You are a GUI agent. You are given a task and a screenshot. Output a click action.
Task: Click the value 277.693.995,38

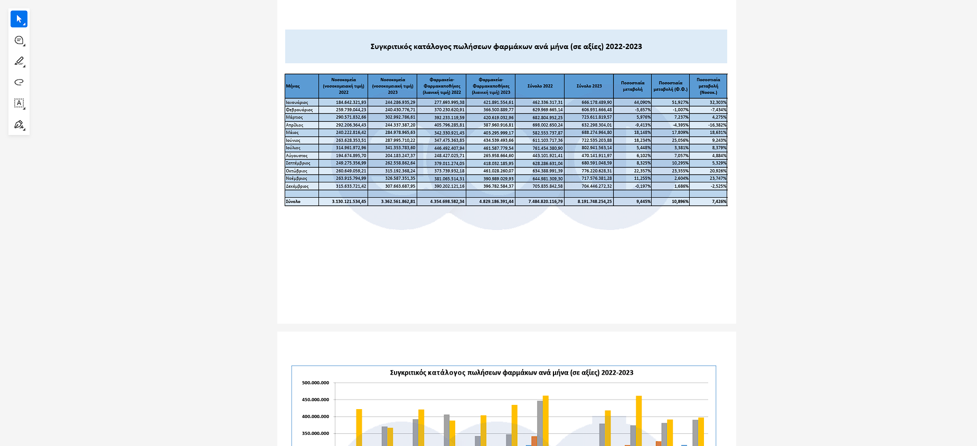point(449,102)
